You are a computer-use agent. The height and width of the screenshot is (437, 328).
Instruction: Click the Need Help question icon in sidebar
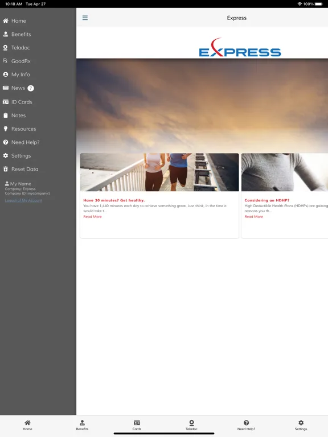(6, 142)
